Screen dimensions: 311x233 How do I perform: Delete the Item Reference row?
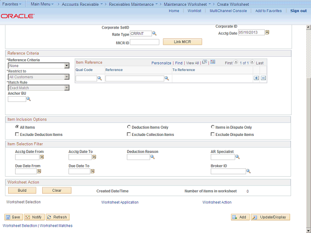click(263, 78)
